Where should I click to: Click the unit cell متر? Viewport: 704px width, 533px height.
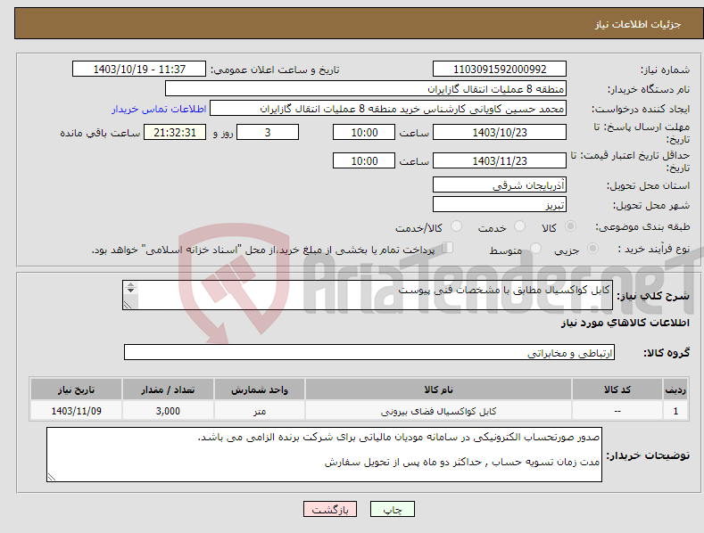click(260, 411)
